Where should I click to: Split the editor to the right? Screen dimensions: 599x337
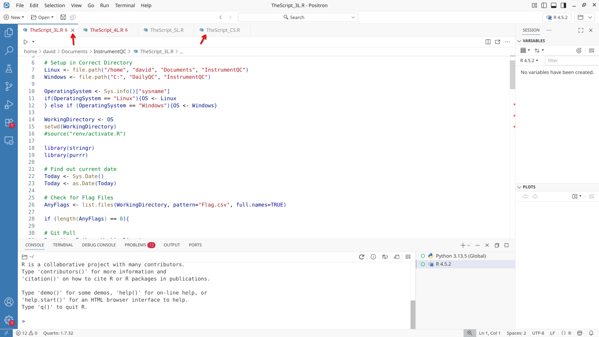coord(488,42)
